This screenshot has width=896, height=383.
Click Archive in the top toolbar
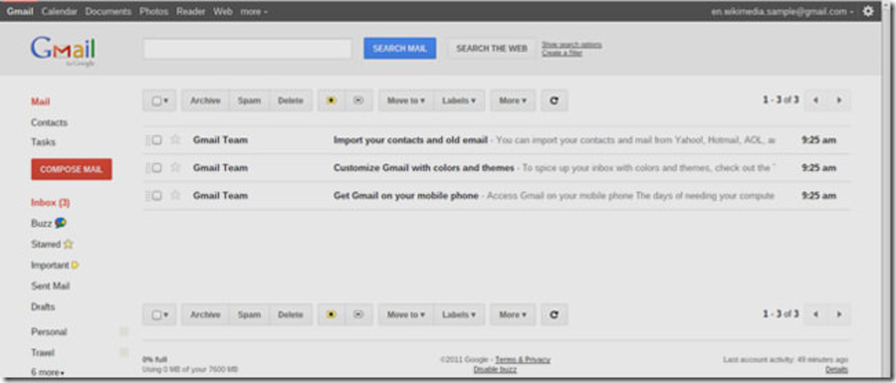(205, 100)
